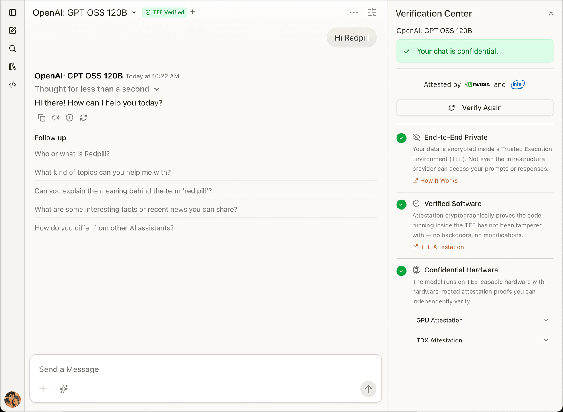Open the TEE Attestation link

[x=438, y=247]
